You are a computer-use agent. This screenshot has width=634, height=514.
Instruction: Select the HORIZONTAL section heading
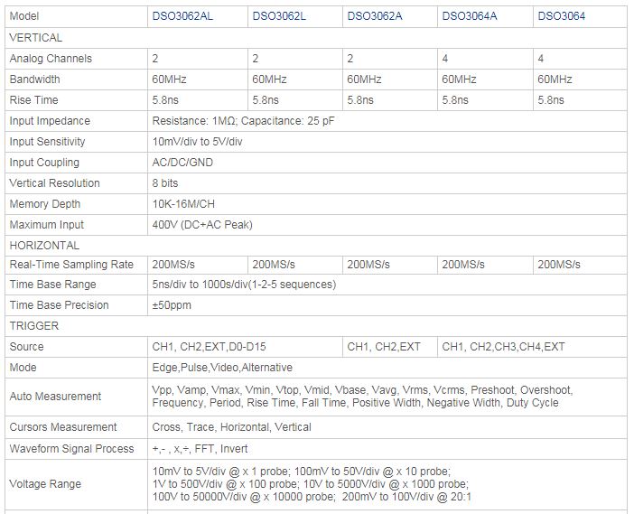coord(44,246)
